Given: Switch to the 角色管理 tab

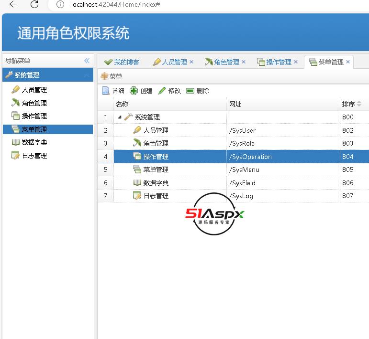Looking at the screenshot, I should [226, 62].
